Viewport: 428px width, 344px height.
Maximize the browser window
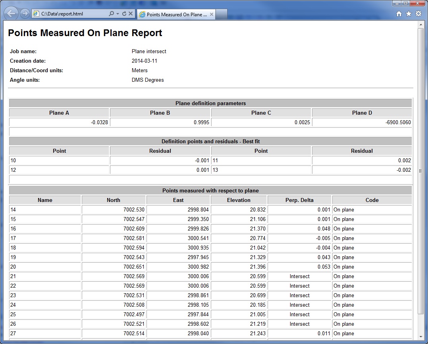[405, 3]
